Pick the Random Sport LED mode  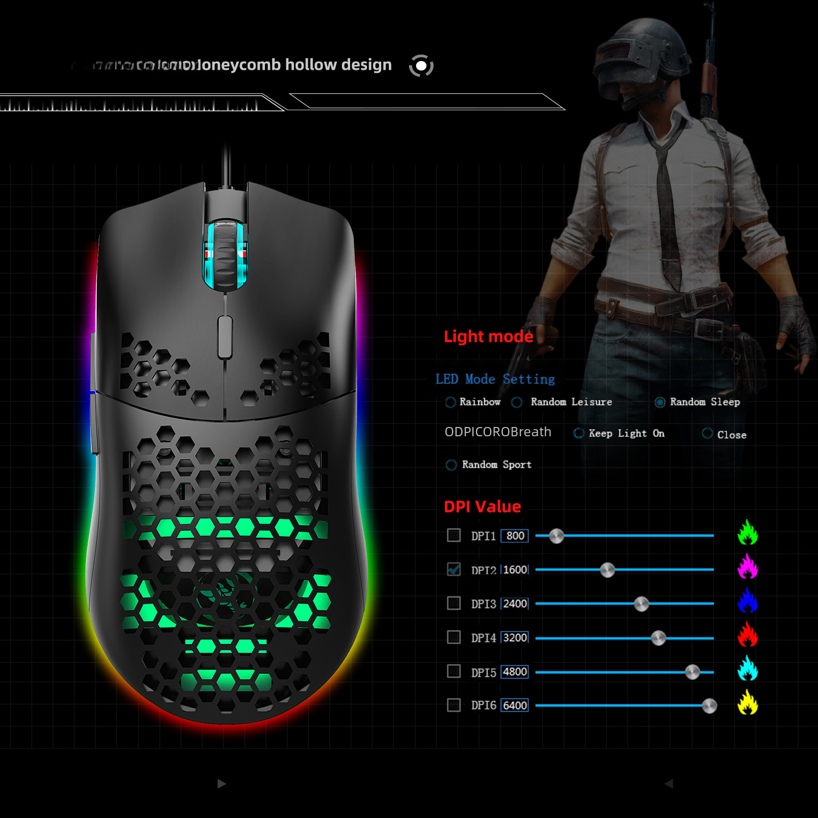point(451,465)
